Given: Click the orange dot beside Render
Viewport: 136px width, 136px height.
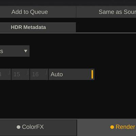Looking at the screenshot, I should coord(112,127).
